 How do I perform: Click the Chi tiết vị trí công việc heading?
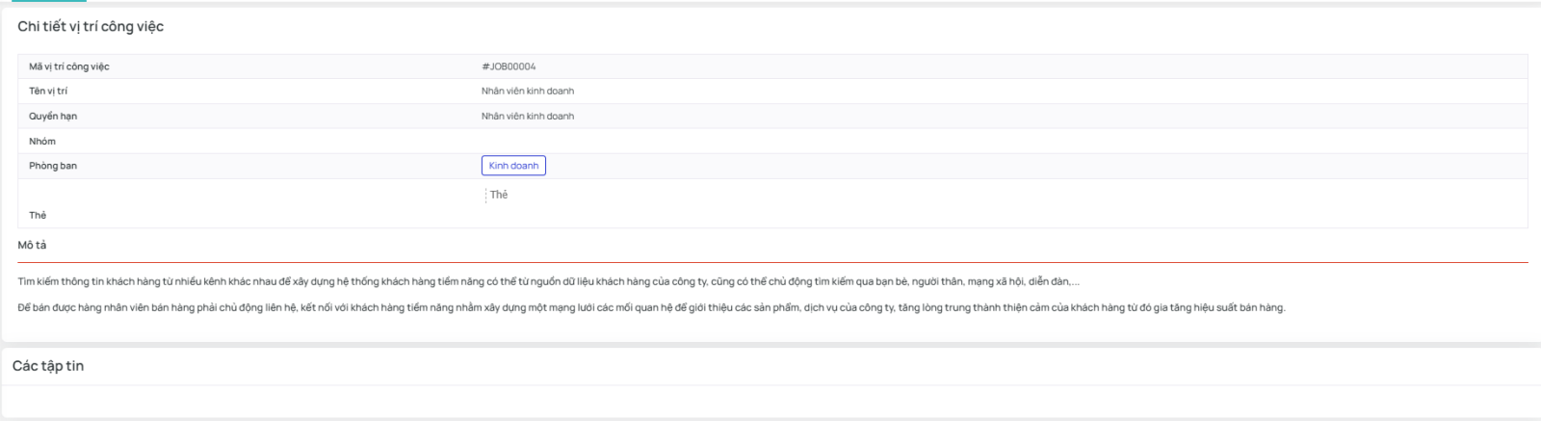click(x=91, y=27)
